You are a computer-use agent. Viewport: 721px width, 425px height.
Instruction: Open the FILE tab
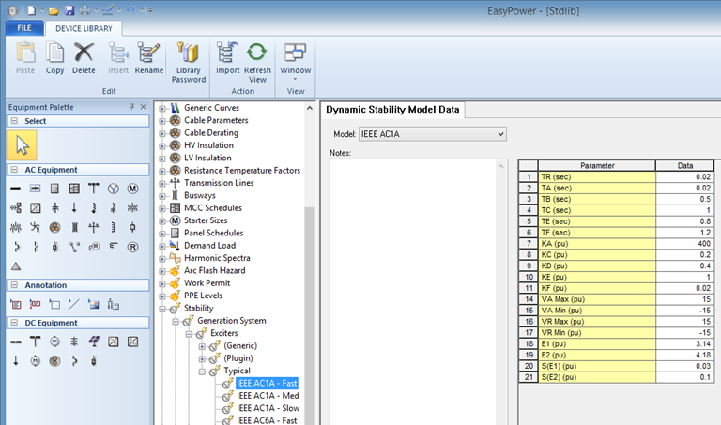[23, 28]
